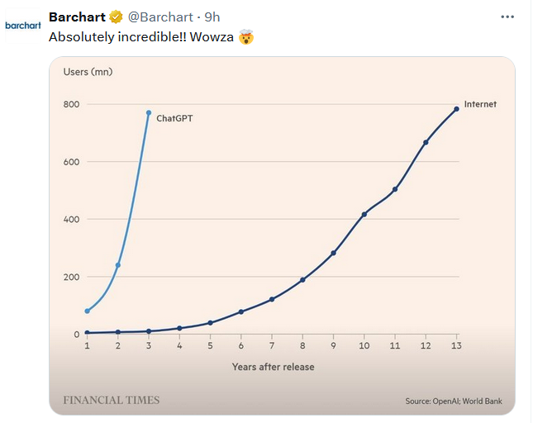Click the Internet data point at year 10
533x423 pixels.
(364, 214)
